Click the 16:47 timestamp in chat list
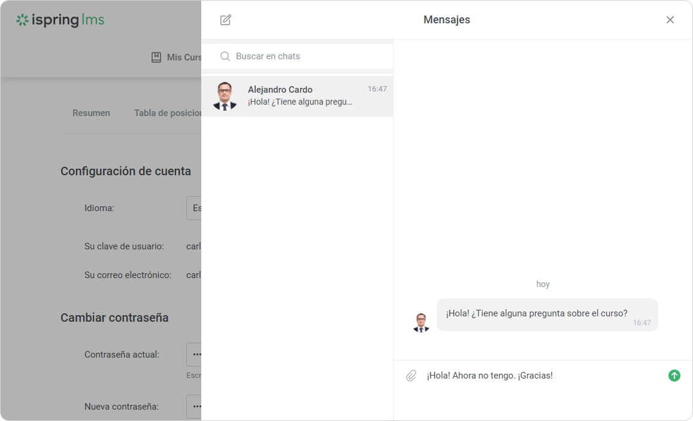 pyautogui.click(x=377, y=89)
